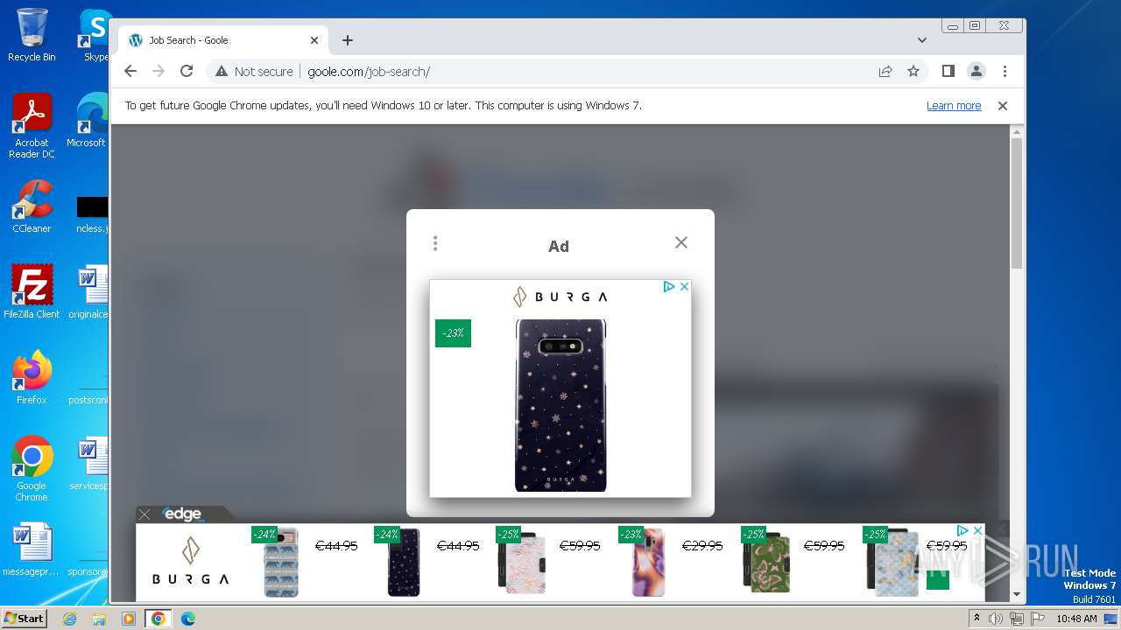Close the Job Search - Goole tab
The image size is (1121, 630).
314,40
